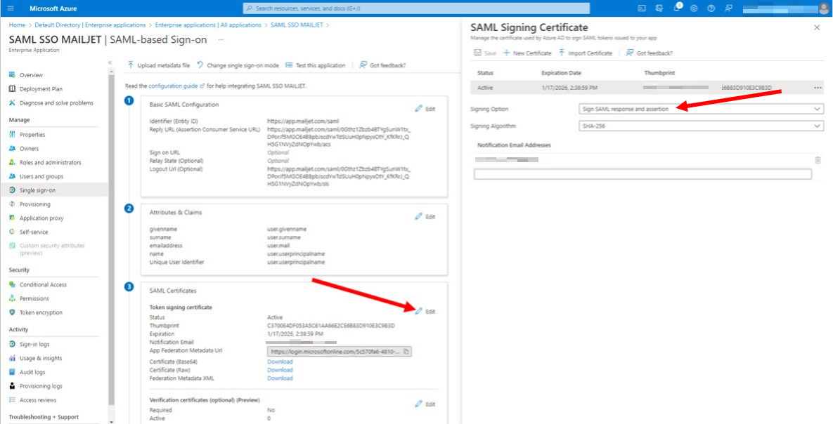Click the App Federation Metadata Url field
The image size is (833, 424).
(x=340, y=351)
